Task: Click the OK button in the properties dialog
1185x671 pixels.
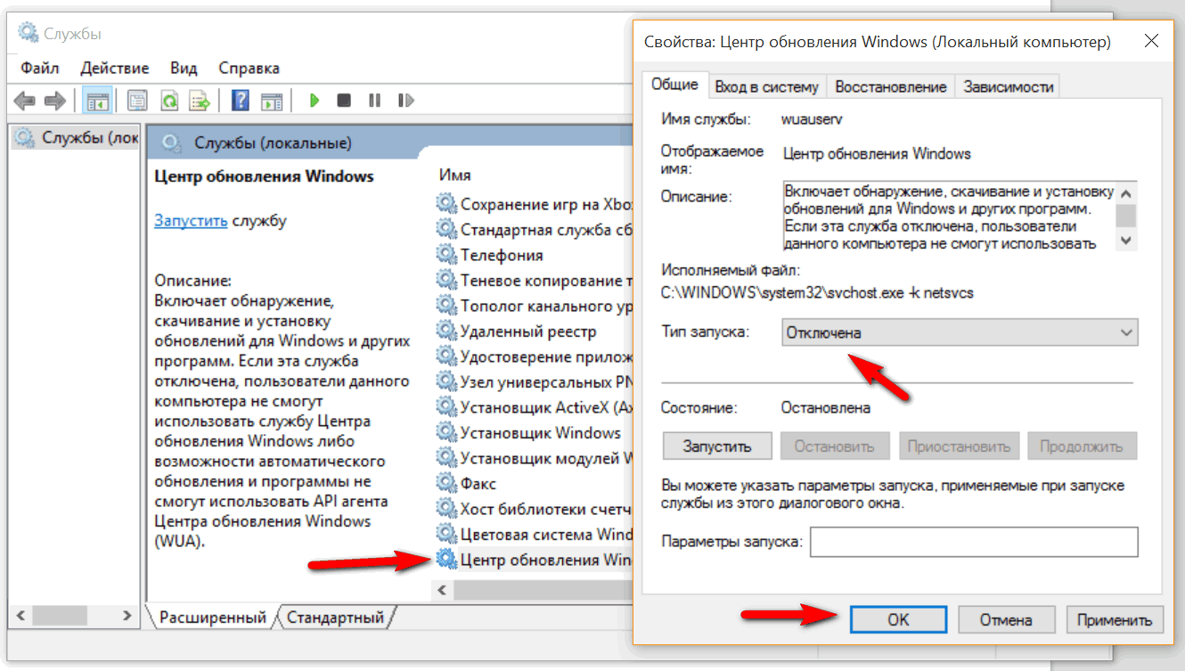Action: [x=898, y=620]
